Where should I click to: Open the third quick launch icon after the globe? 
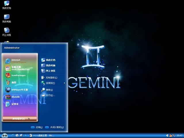(21, 135)
